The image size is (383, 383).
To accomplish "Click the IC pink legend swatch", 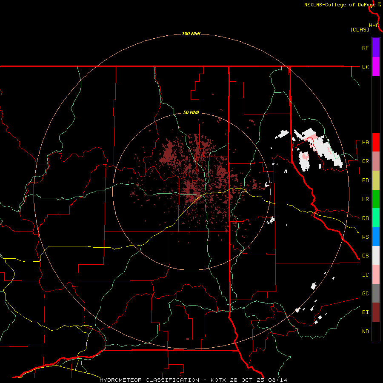I will [x=376, y=274].
